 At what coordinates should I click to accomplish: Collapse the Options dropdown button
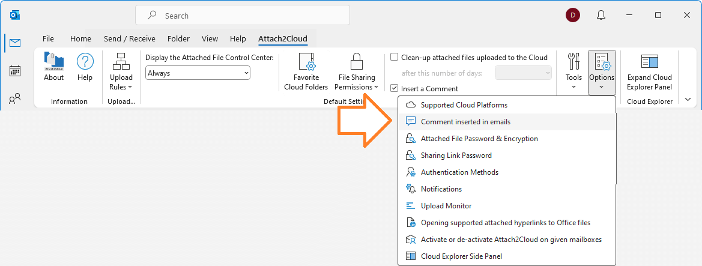coord(602,71)
